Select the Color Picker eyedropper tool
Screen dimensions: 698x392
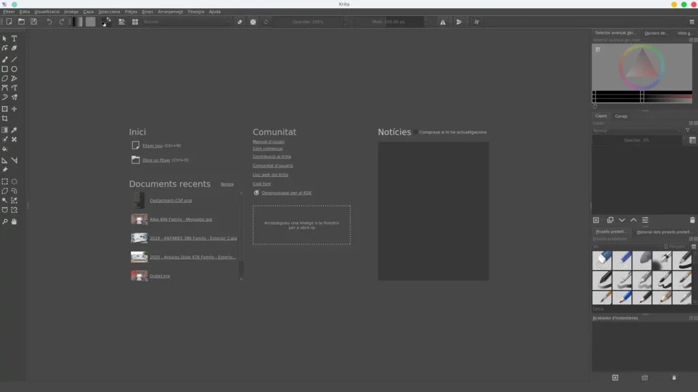tap(14, 130)
